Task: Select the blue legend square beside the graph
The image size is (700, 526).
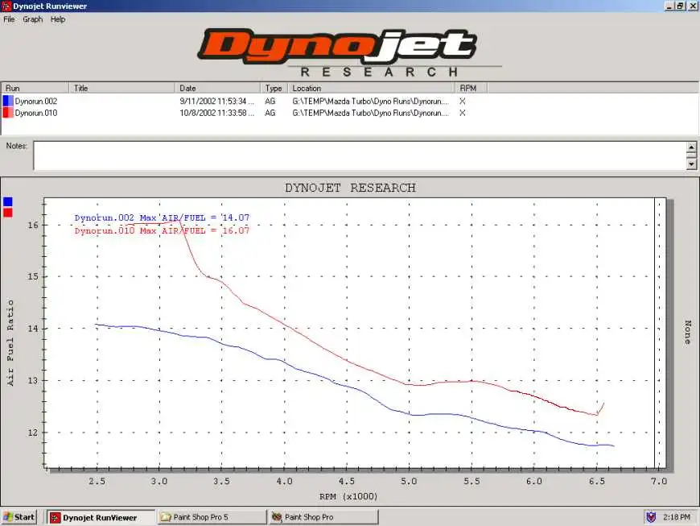Action: [7, 201]
